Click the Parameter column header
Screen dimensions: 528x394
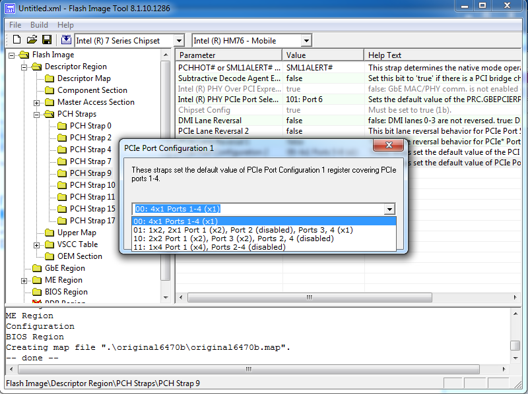pos(229,55)
